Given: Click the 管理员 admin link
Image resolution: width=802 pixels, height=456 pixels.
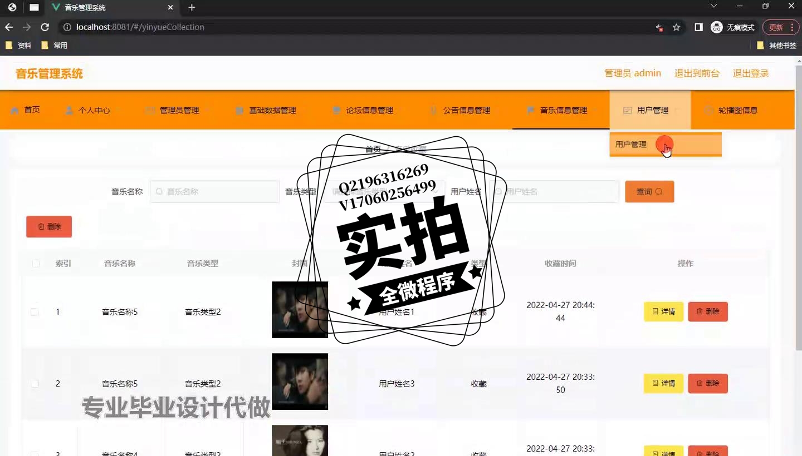Looking at the screenshot, I should pos(633,73).
